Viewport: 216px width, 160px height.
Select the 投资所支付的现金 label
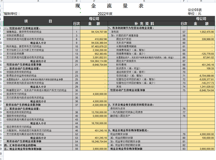tap(17, 94)
